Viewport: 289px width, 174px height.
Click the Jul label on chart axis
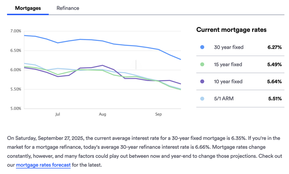pos(58,114)
